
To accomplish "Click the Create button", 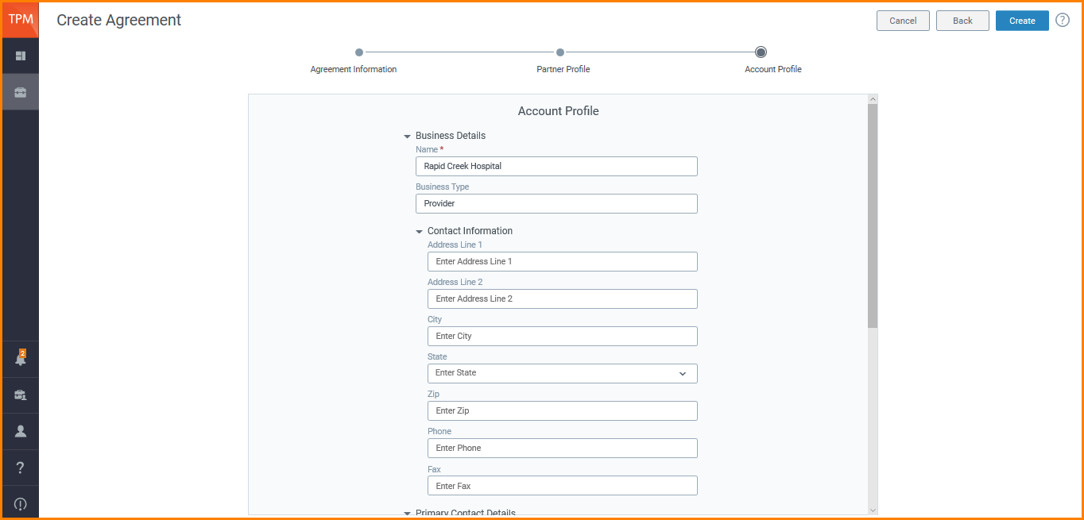I will pos(1022,21).
